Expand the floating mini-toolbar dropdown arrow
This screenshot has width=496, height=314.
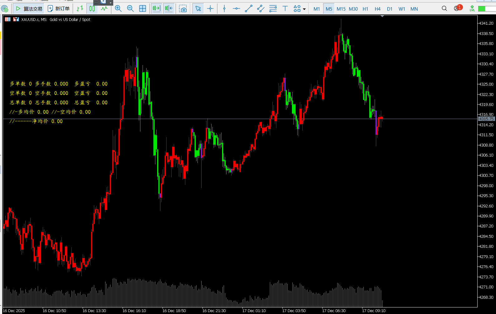(110, 3)
